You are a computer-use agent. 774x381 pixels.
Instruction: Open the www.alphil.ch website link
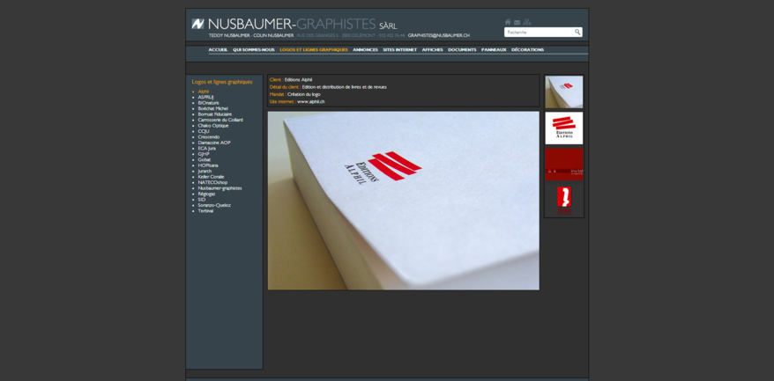(x=311, y=101)
